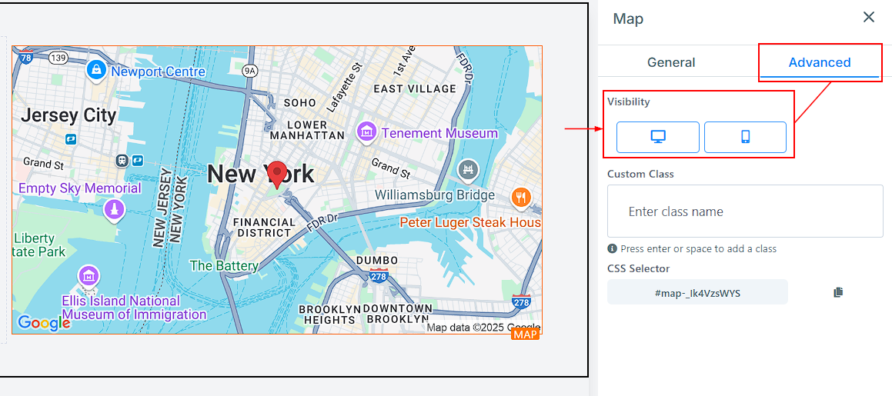Toggle mobile visibility phone button
Screen dimensions: 892x396
pos(744,138)
